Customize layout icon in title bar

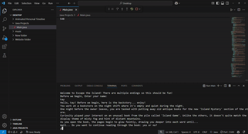coord(213,3)
